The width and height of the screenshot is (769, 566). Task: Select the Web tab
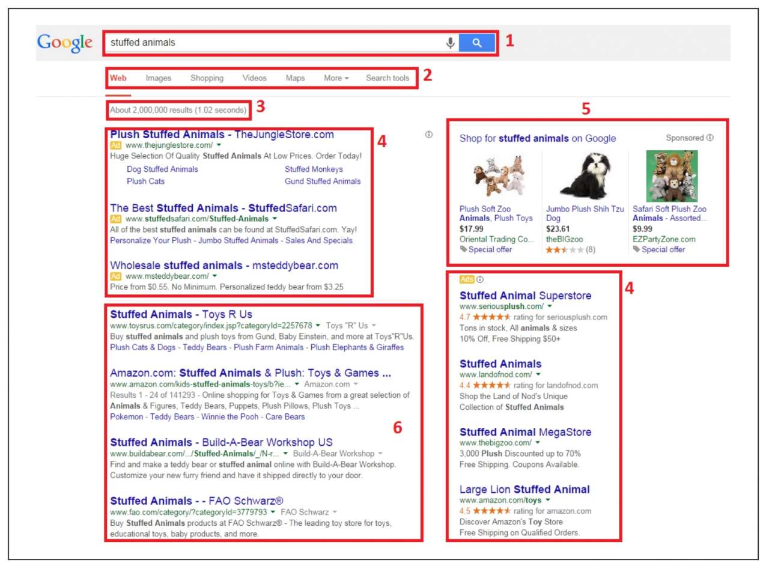click(118, 78)
